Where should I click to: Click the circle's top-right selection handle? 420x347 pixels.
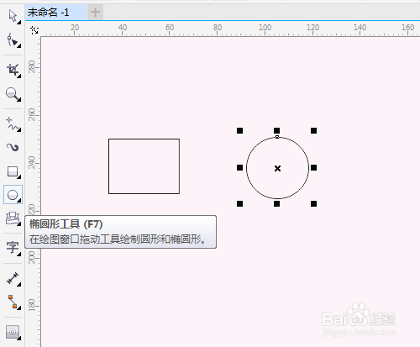[x=313, y=130]
